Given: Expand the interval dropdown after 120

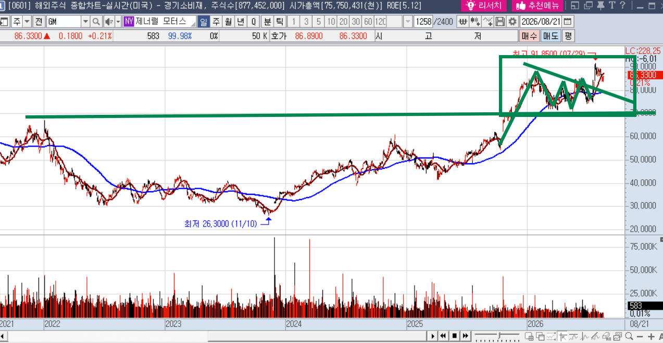Looking at the screenshot, I should pyautogui.click(x=408, y=22).
